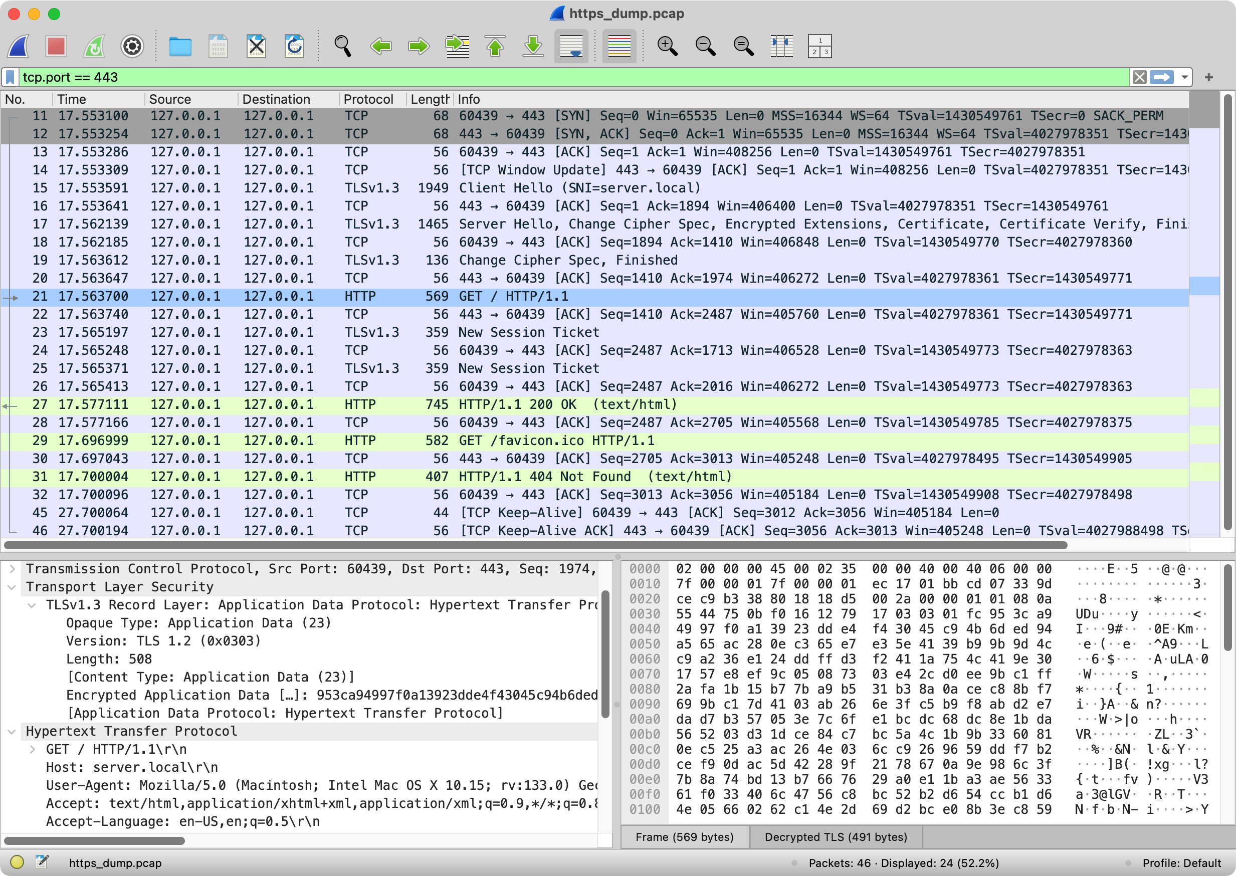Switch to Decrypted TLS (491 bytes) tab
The image size is (1236, 876).
pyautogui.click(x=835, y=836)
